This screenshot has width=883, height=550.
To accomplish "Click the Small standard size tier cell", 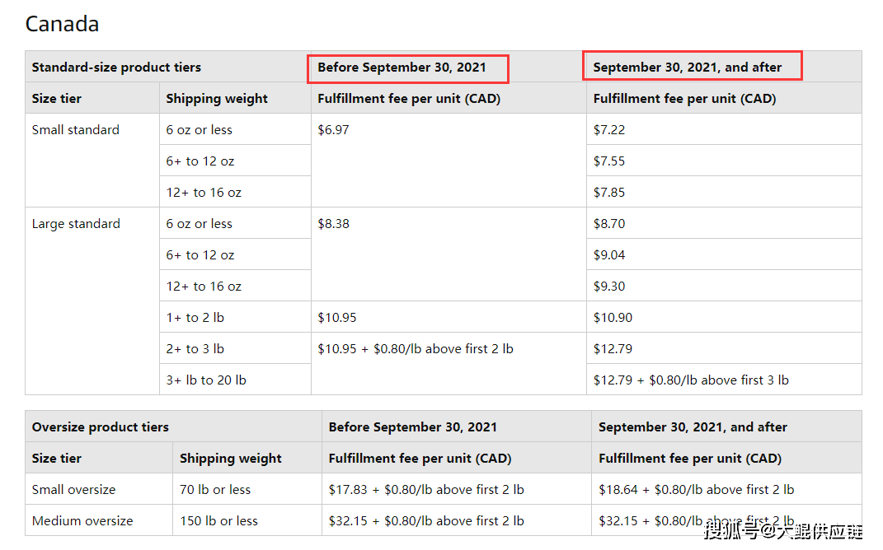I will [x=76, y=130].
